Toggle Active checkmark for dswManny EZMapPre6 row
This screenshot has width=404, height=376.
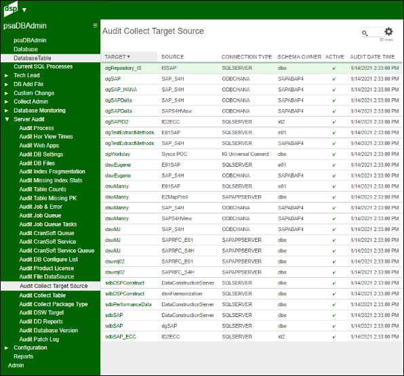(x=334, y=197)
